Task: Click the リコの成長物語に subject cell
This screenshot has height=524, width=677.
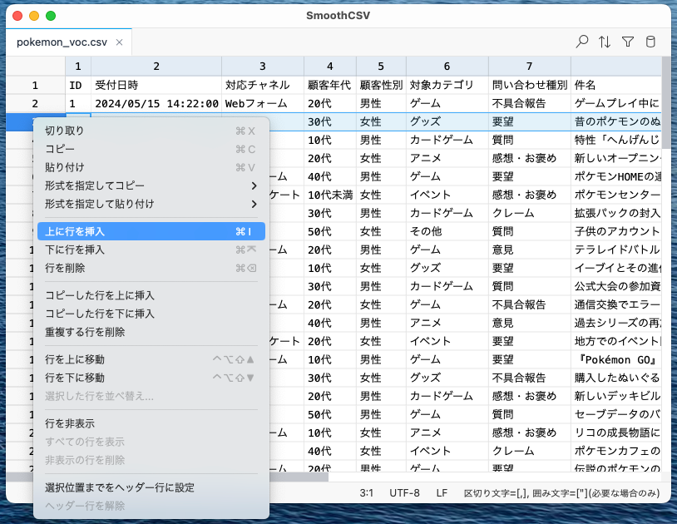Action: pos(616,433)
